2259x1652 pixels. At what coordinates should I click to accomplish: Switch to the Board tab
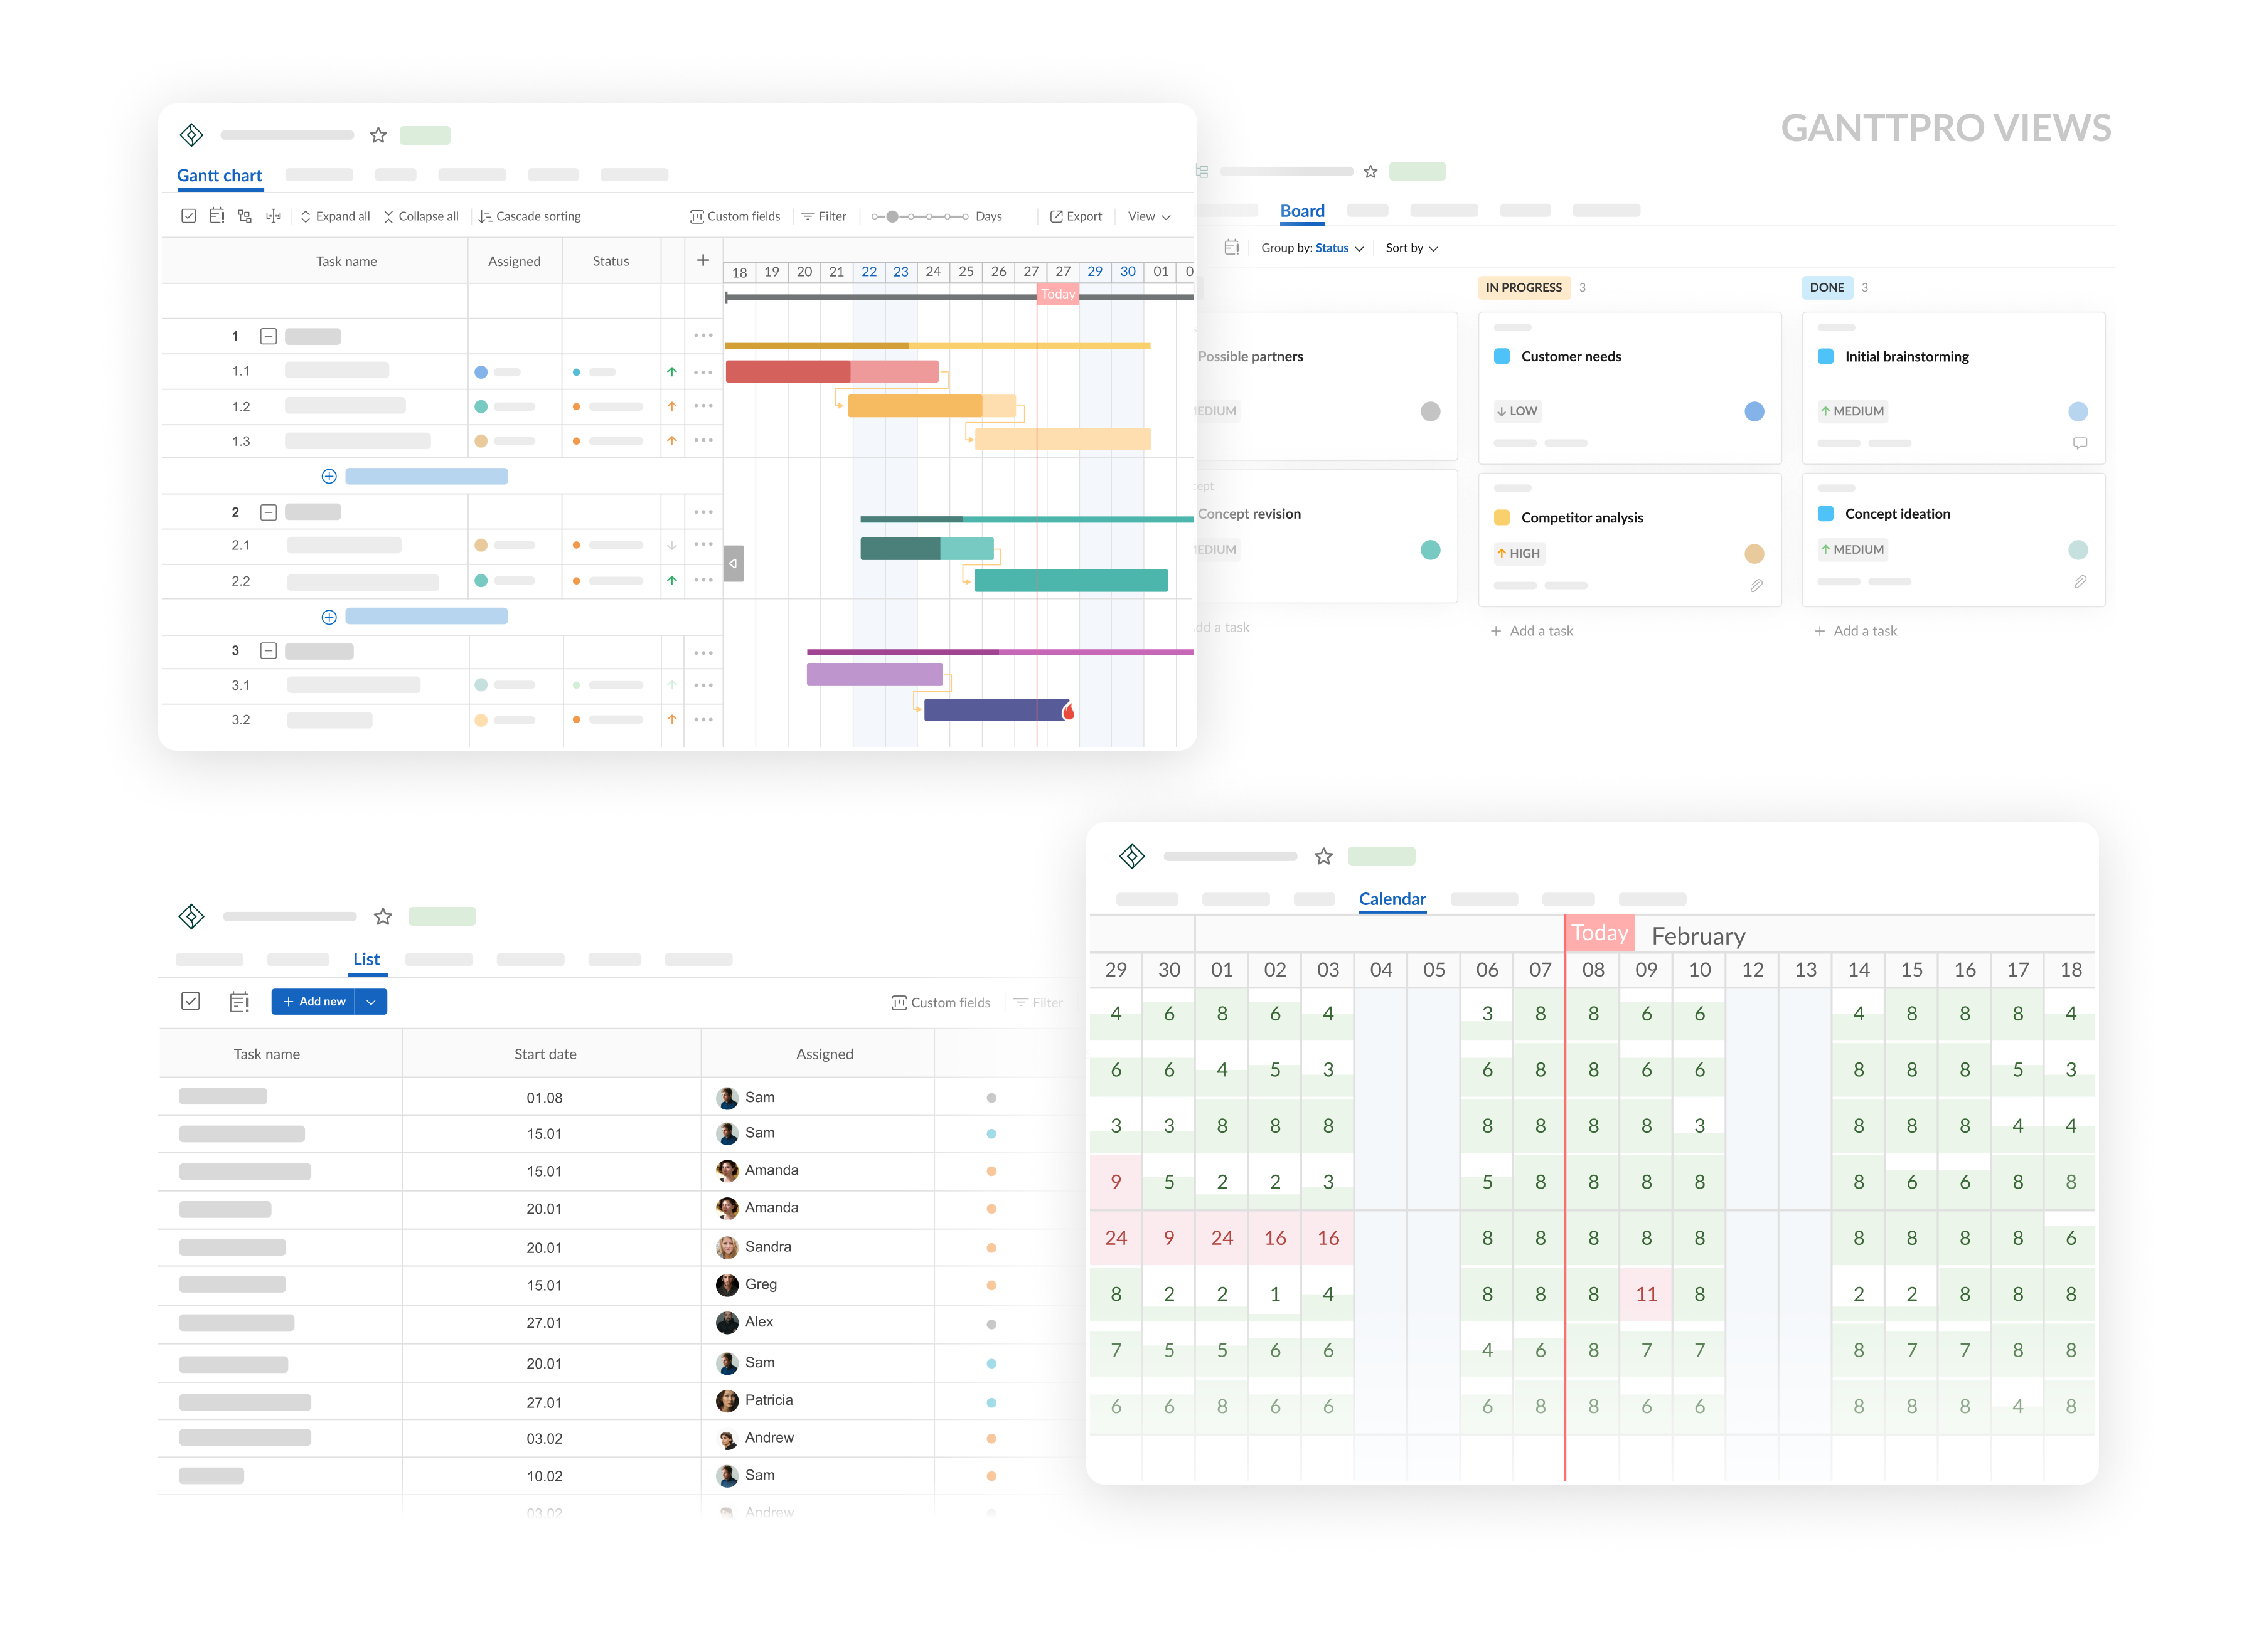click(x=1301, y=211)
